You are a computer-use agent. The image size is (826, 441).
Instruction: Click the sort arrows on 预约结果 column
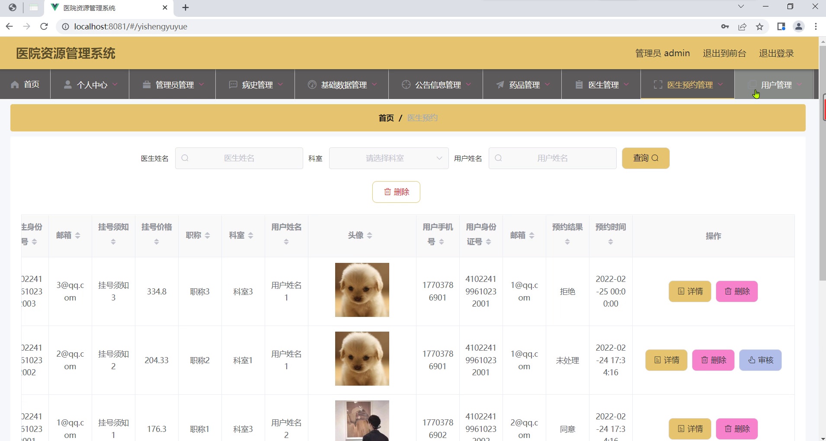tap(567, 242)
